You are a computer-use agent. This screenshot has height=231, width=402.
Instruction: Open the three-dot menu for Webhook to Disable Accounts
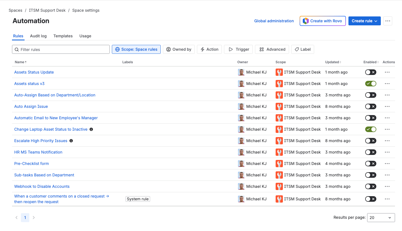coord(387,186)
